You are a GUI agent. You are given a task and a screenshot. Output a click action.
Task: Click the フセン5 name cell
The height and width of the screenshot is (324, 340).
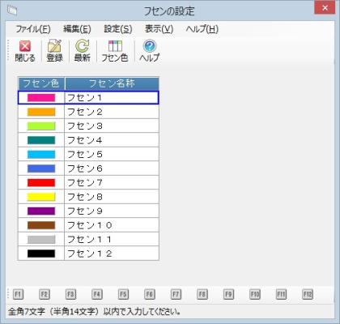click(x=112, y=154)
